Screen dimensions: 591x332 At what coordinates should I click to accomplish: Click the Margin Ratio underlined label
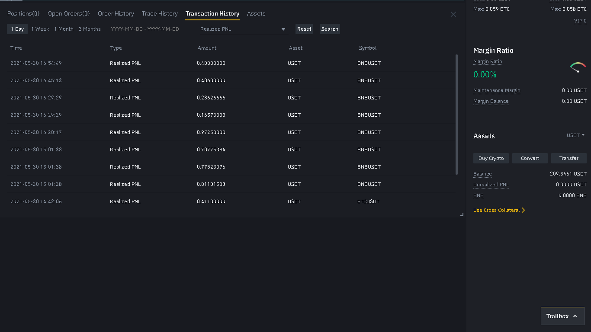[x=488, y=61]
